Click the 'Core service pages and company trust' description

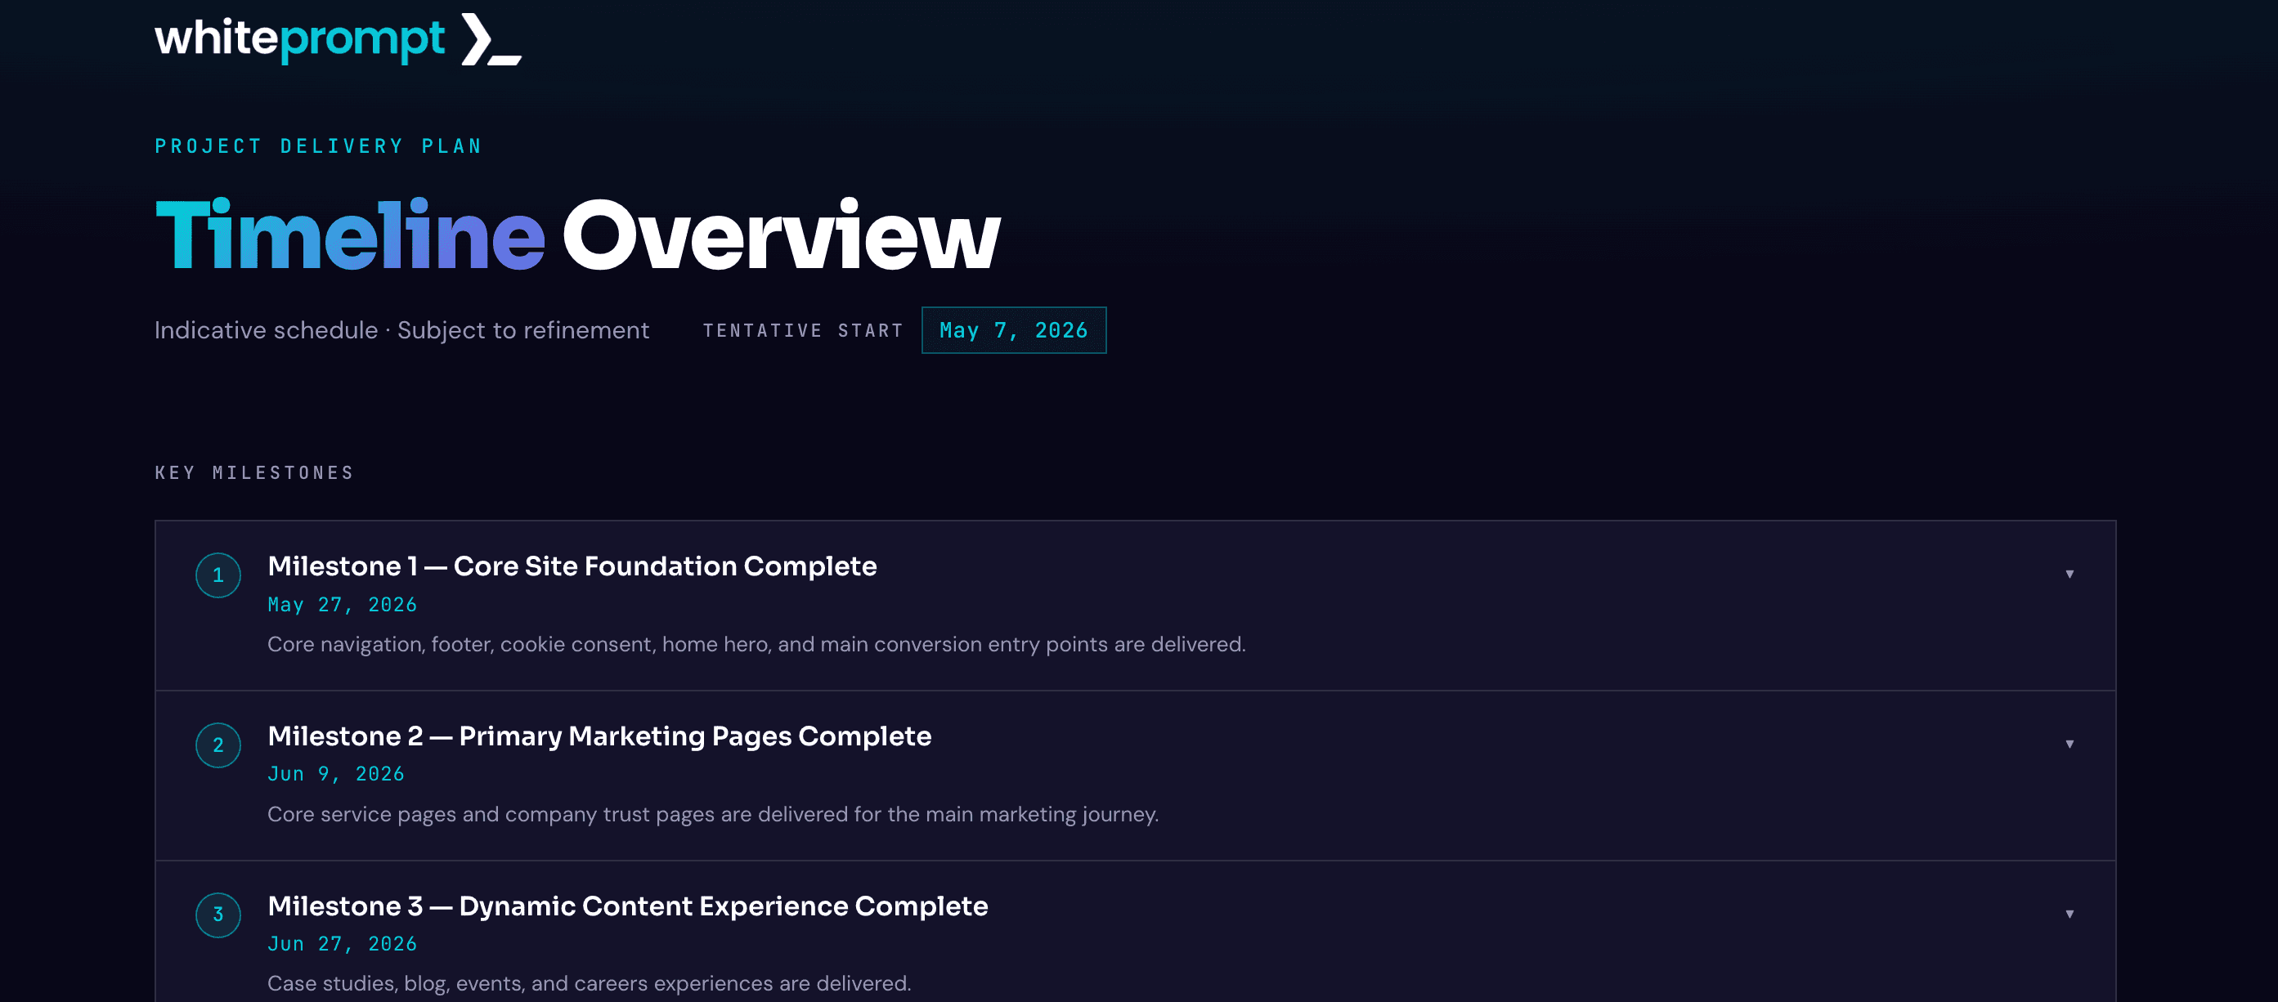pyautogui.click(x=713, y=814)
